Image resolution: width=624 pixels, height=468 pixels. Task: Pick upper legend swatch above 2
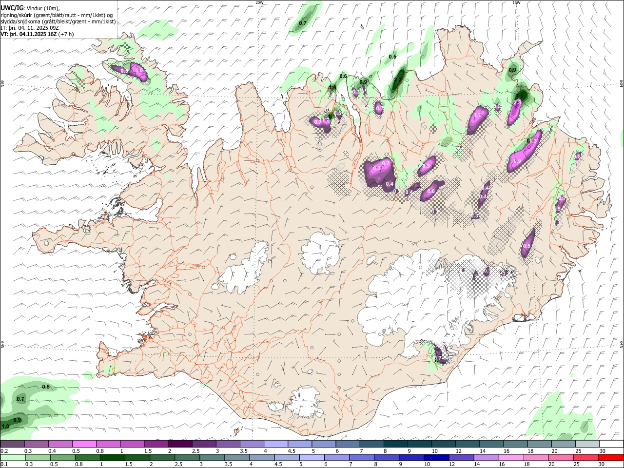point(180,444)
